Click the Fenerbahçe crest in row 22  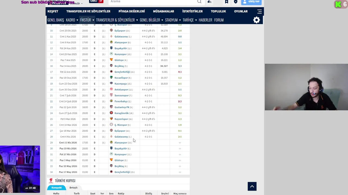point(111,101)
